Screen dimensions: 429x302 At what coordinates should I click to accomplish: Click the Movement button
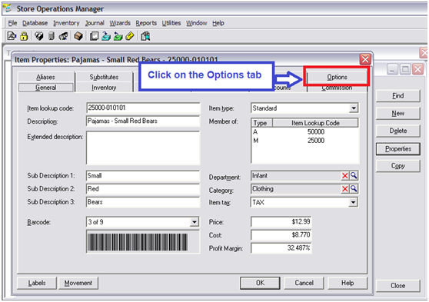78,283
